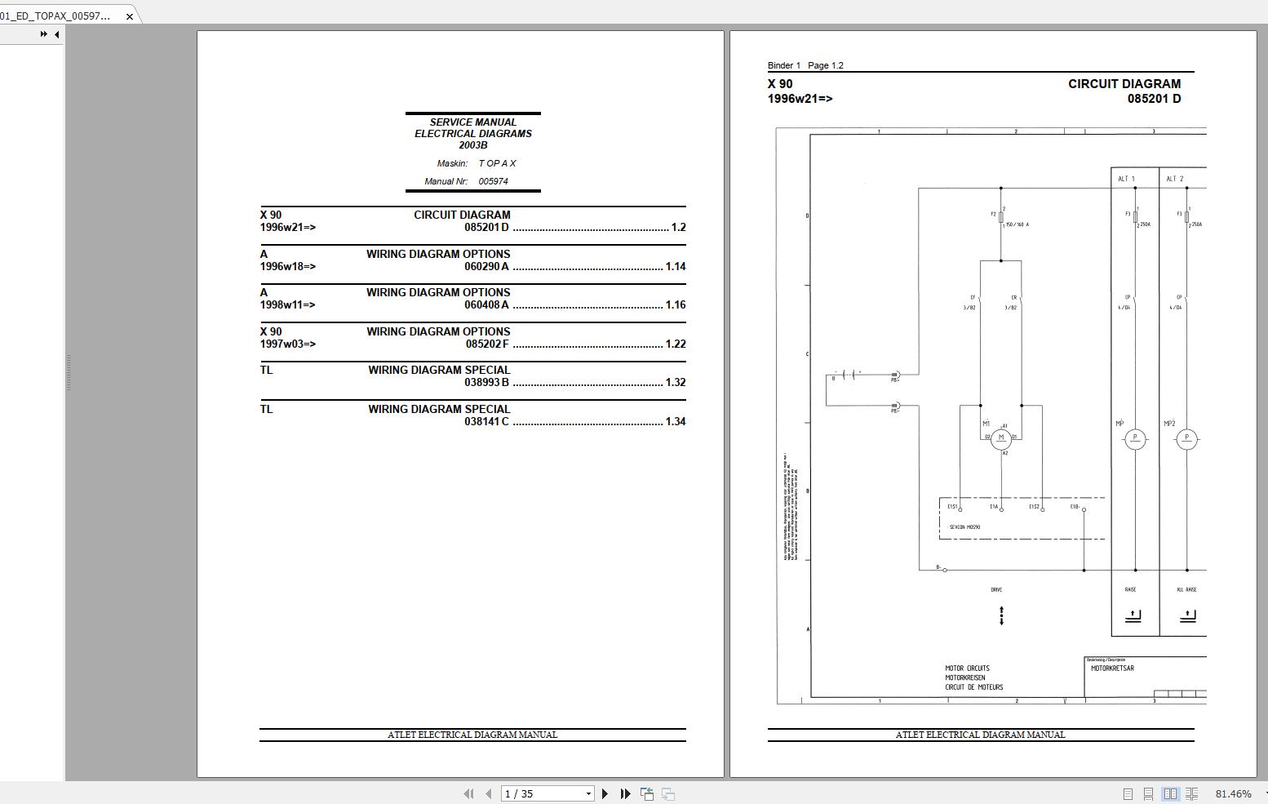Select two-page facing view mode
This screenshot has width=1268, height=804.
coord(1170,793)
